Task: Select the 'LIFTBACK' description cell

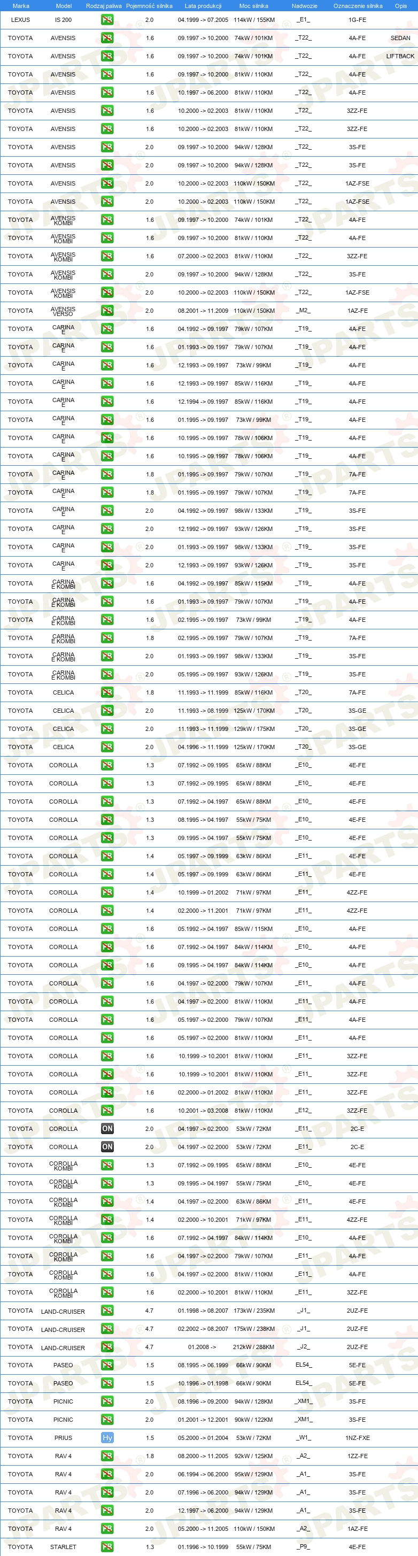Action: [x=400, y=56]
